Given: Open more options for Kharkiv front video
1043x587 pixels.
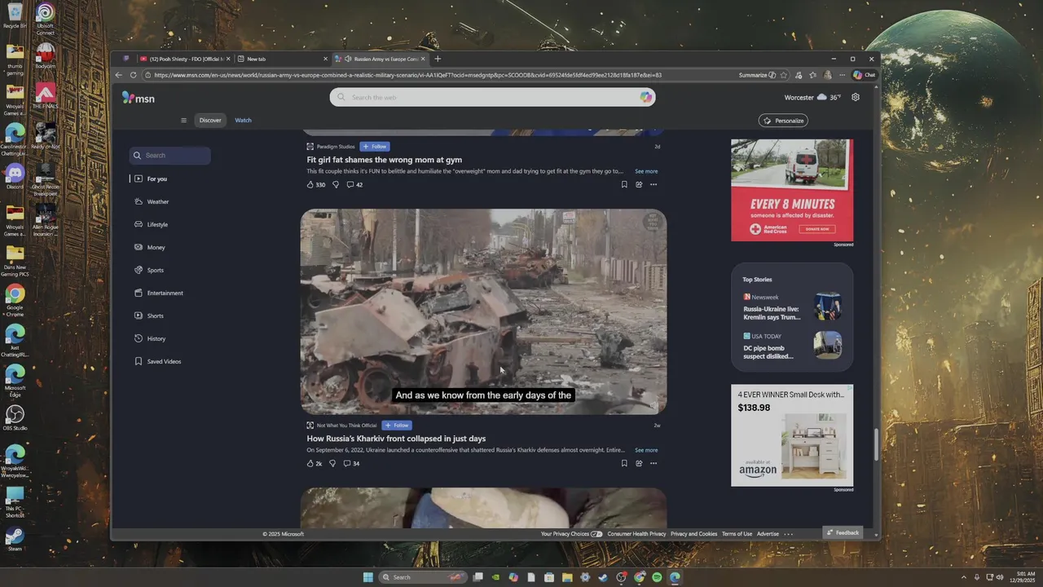Looking at the screenshot, I should point(653,463).
